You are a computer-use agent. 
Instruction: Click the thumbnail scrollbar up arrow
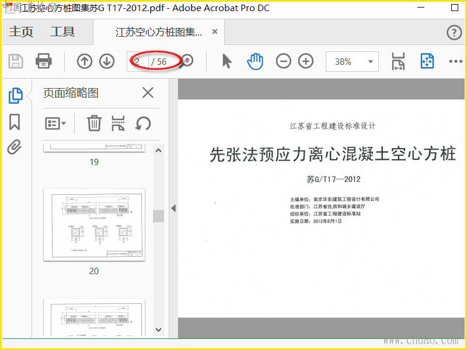[158, 150]
